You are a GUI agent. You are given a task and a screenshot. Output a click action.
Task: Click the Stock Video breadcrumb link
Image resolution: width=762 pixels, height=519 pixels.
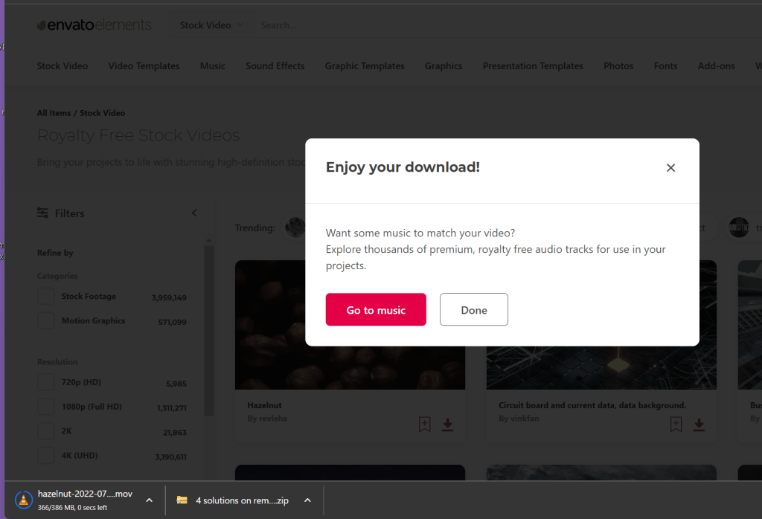point(102,113)
